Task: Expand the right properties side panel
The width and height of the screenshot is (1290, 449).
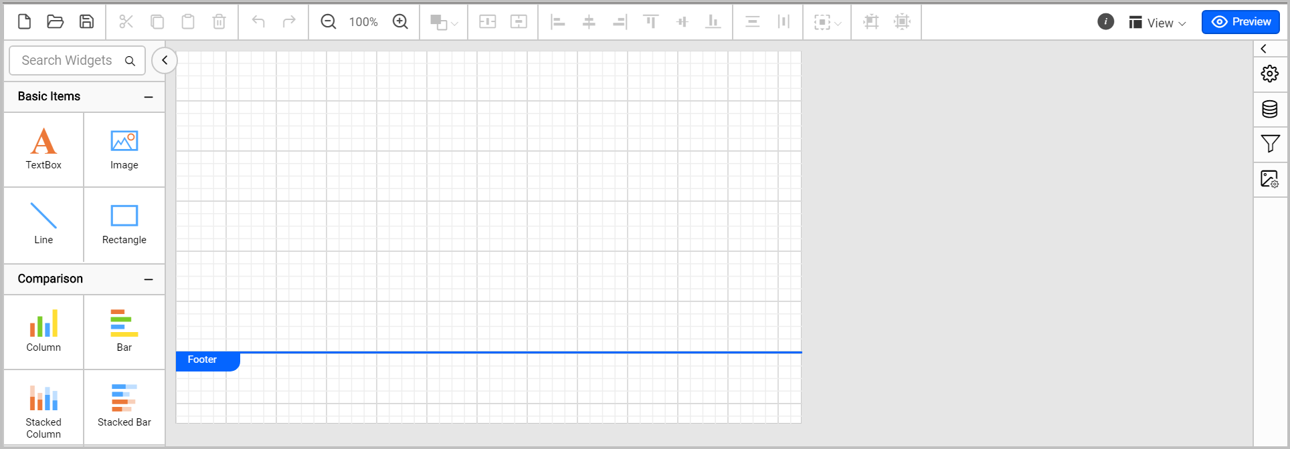Action: point(1263,49)
